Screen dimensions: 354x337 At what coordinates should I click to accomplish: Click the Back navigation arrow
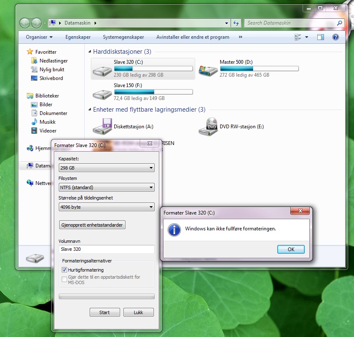(x=25, y=23)
